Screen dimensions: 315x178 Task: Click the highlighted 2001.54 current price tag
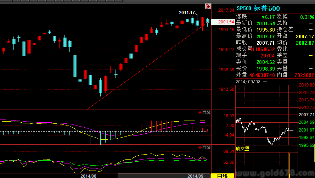tap(226, 22)
